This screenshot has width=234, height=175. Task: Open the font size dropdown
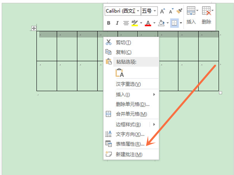pyautogui.click(x=149, y=11)
